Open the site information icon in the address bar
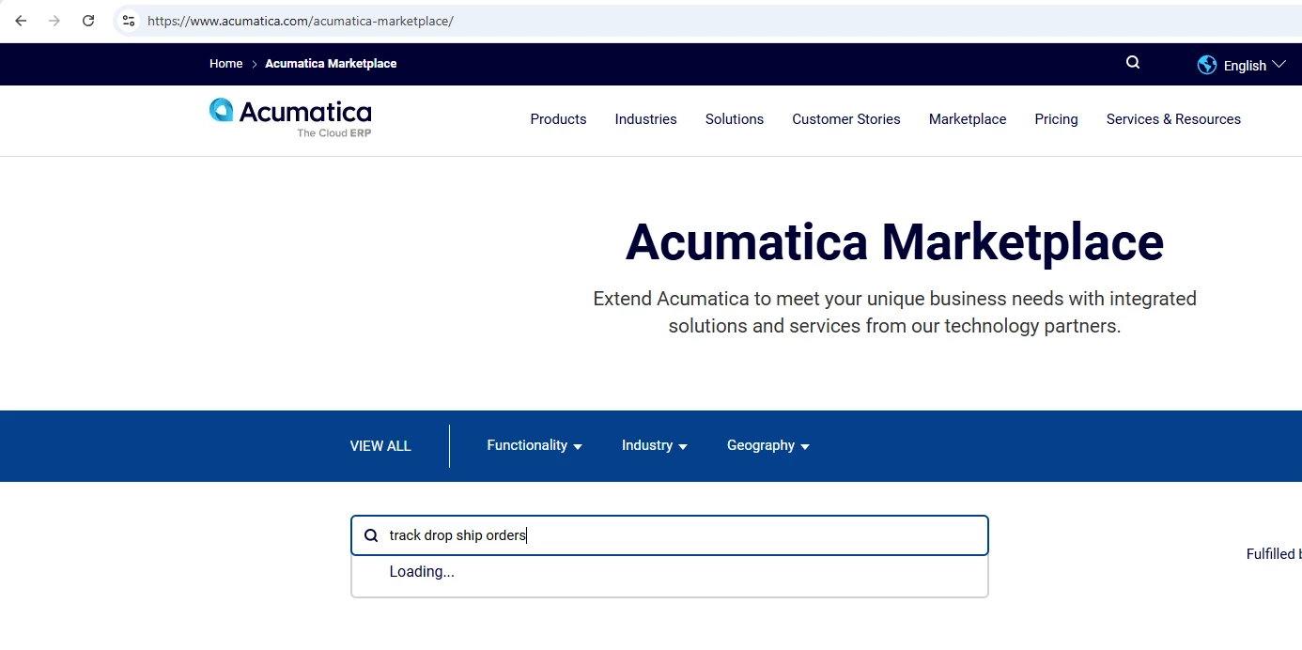Screen dimensions: 1302x650 (129, 21)
